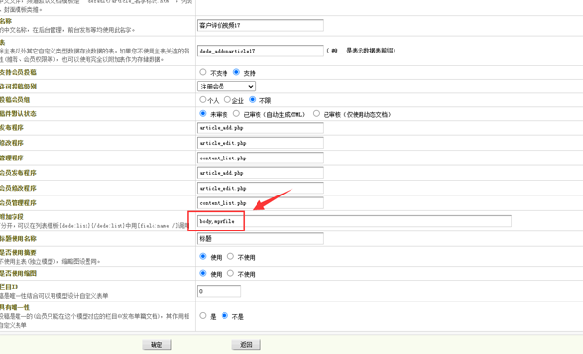The width and height of the screenshot is (583, 354).
Task: Select 使用 for the summary option
Action: [203, 256]
